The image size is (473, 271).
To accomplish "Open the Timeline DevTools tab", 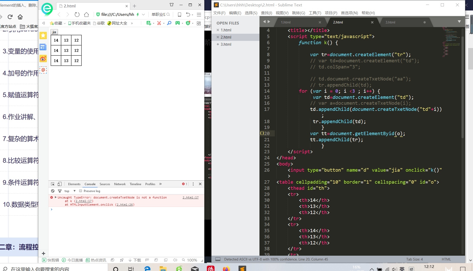I will 135,184.
